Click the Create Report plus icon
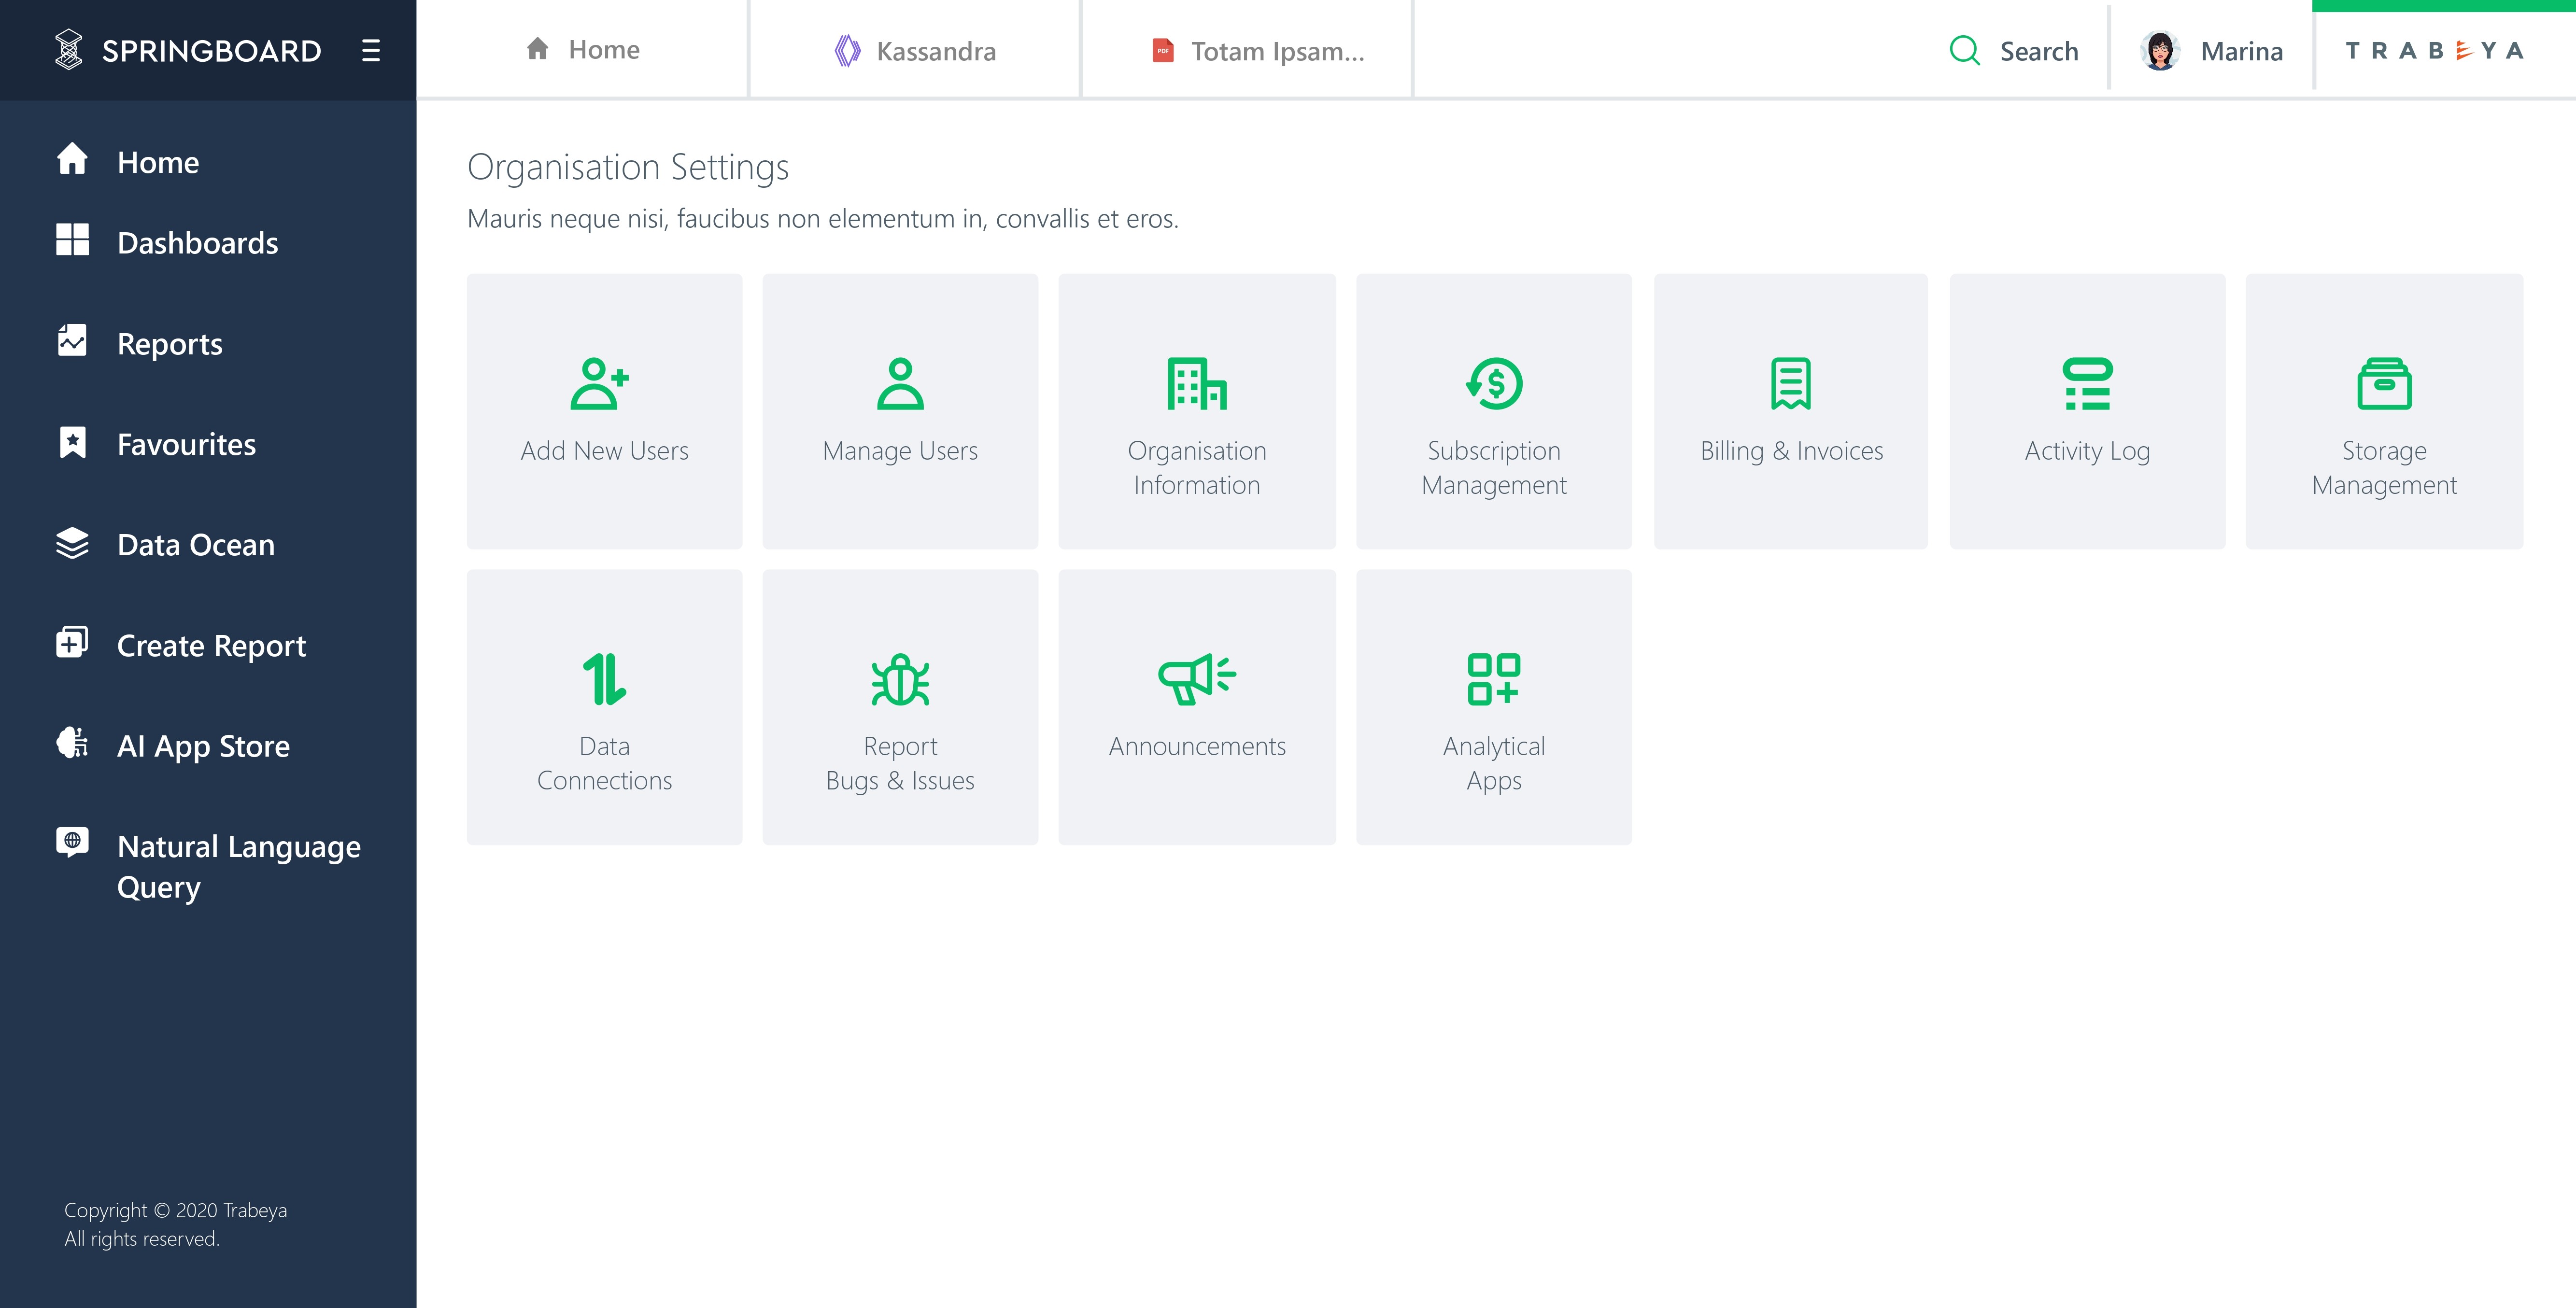Viewport: 2576px width, 1308px height. (x=72, y=642)
